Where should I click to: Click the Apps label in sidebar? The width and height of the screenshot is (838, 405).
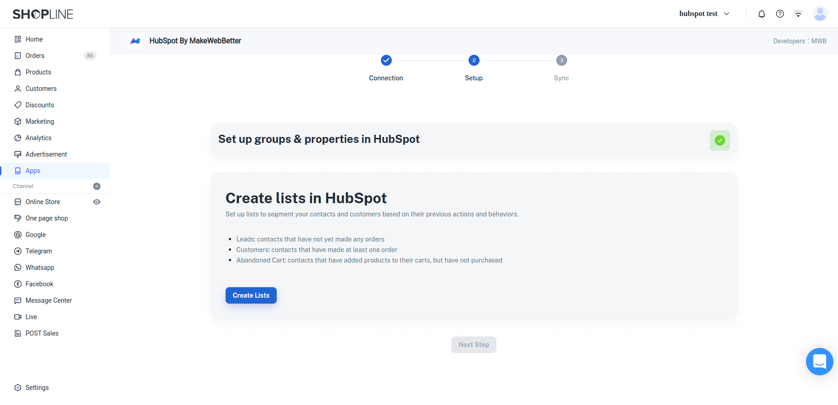tap(33, 171)
